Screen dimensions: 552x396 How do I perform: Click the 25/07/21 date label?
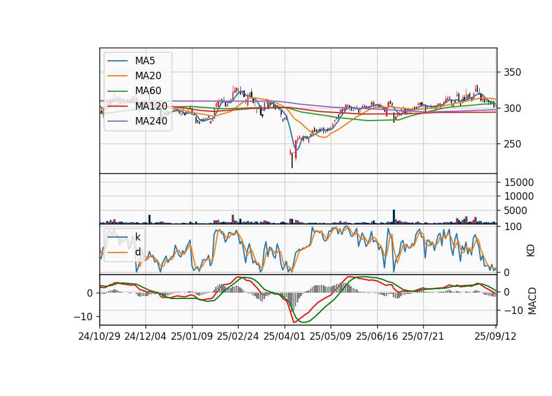point(423,336)
